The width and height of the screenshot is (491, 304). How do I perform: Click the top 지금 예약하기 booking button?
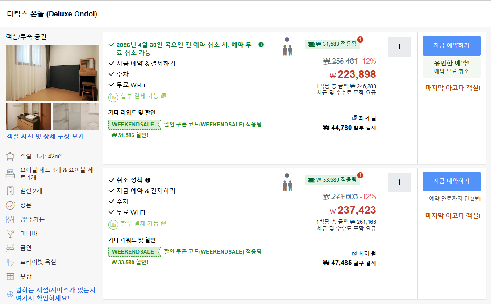coord(451,45)
